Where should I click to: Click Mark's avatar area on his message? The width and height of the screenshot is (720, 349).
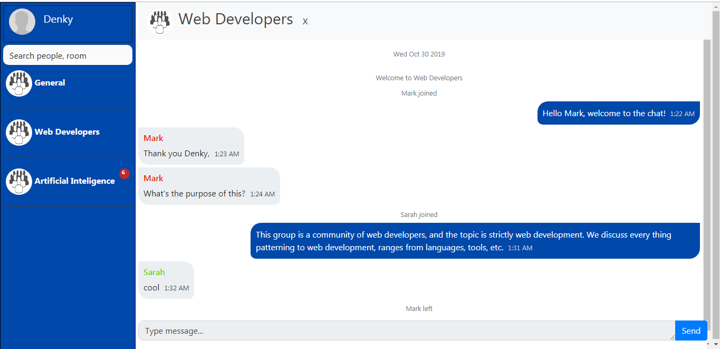click(x=153, y=138)
